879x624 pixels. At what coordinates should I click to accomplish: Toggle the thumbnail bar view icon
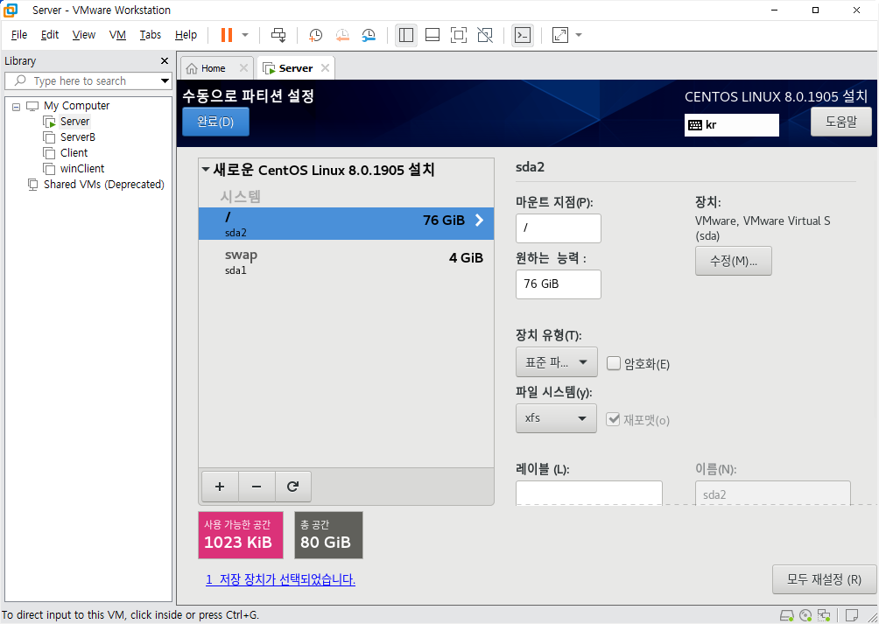(x=432, y=35)
